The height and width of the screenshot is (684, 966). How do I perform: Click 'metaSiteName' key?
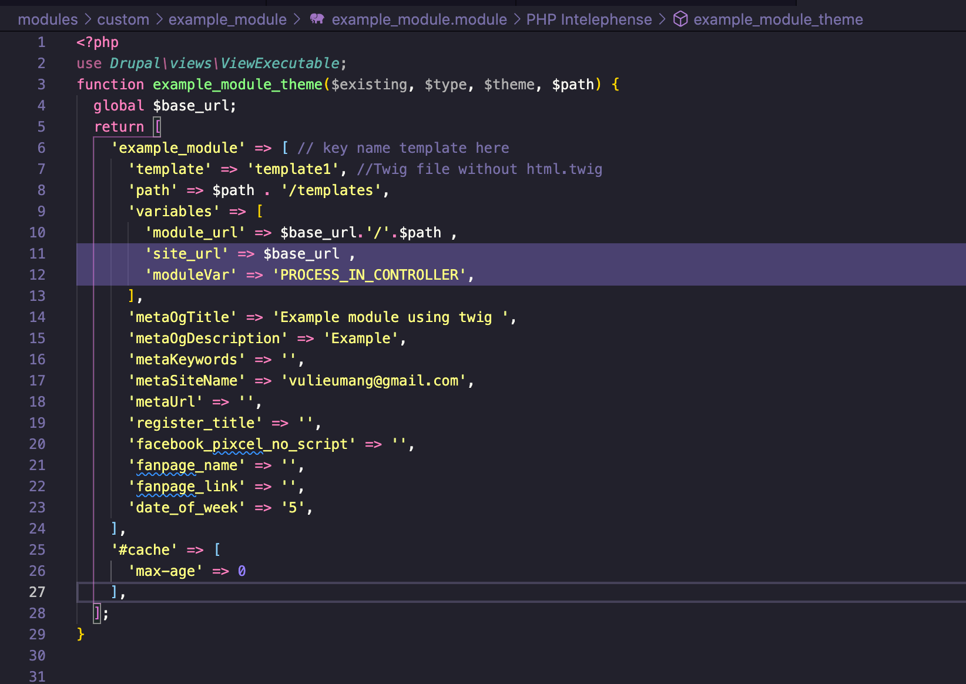tap(187, 381)
